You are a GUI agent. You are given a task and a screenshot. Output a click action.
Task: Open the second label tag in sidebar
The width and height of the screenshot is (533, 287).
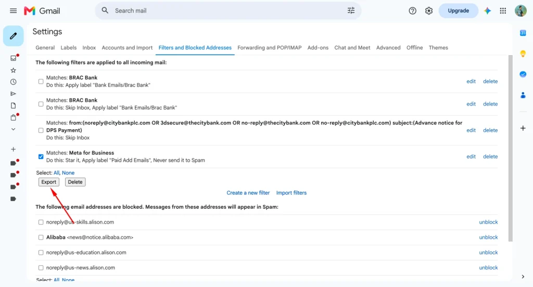(x=13, y=175)
